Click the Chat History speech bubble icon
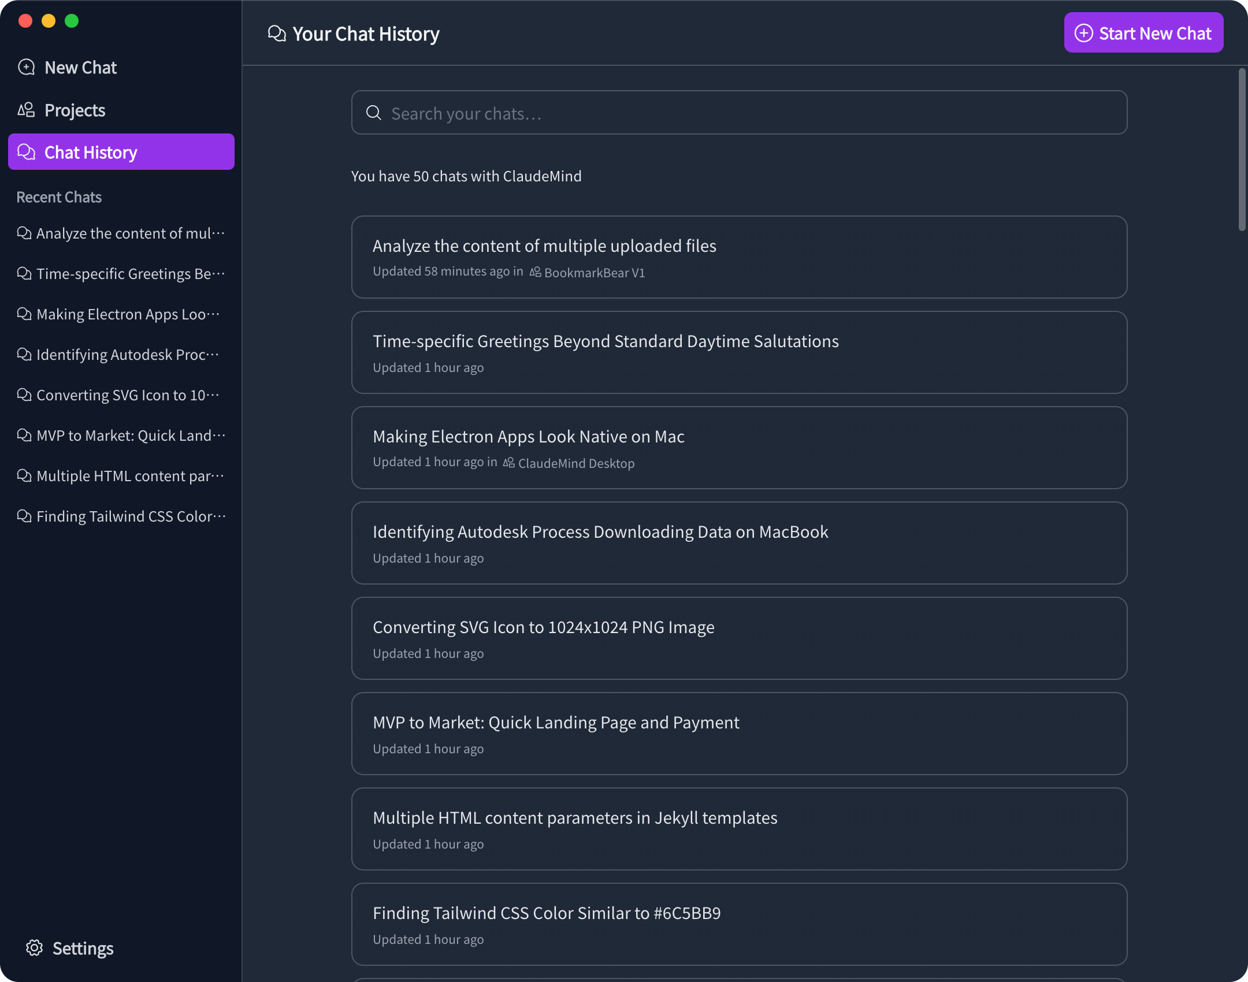 tap(25, 152)
